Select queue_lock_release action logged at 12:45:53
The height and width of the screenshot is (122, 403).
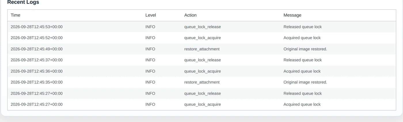click(x=202, y=27)
